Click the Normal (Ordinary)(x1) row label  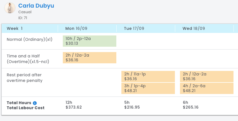(x=30, y=39)
